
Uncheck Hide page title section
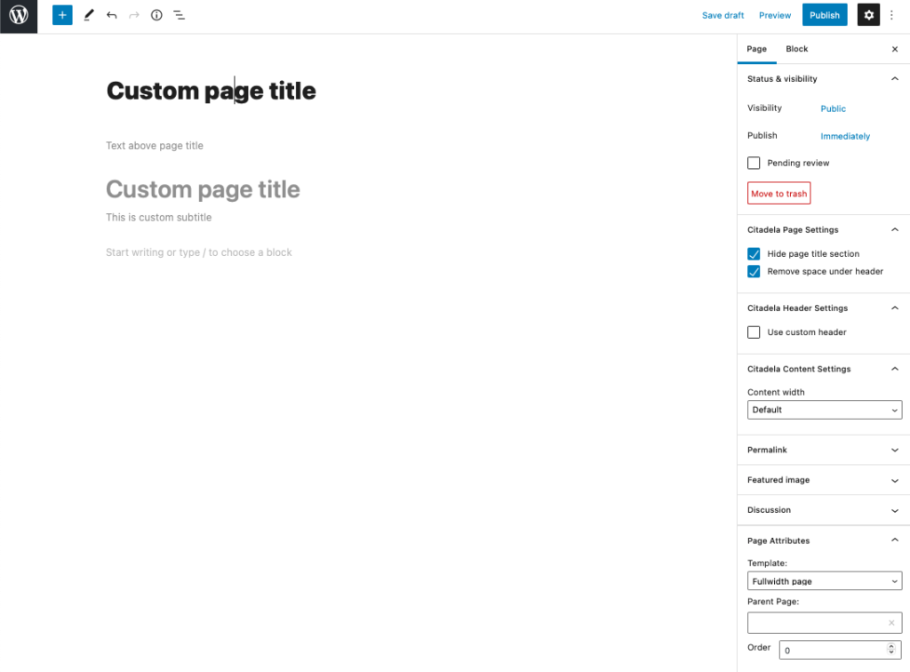click(x=754, y=253)
